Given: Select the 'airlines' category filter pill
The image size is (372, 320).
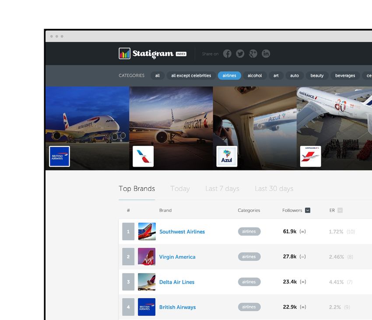Looking at the screenshot, I should coord(229,75).
